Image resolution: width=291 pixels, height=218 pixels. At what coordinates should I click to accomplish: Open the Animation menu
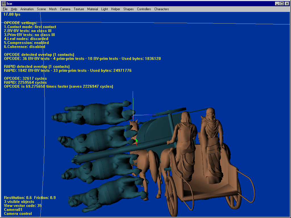pyautogui.click(x=27, y=9)
